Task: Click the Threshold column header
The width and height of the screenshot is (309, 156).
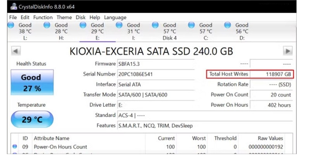Action: pyautogui.click(x=225, y=138)
